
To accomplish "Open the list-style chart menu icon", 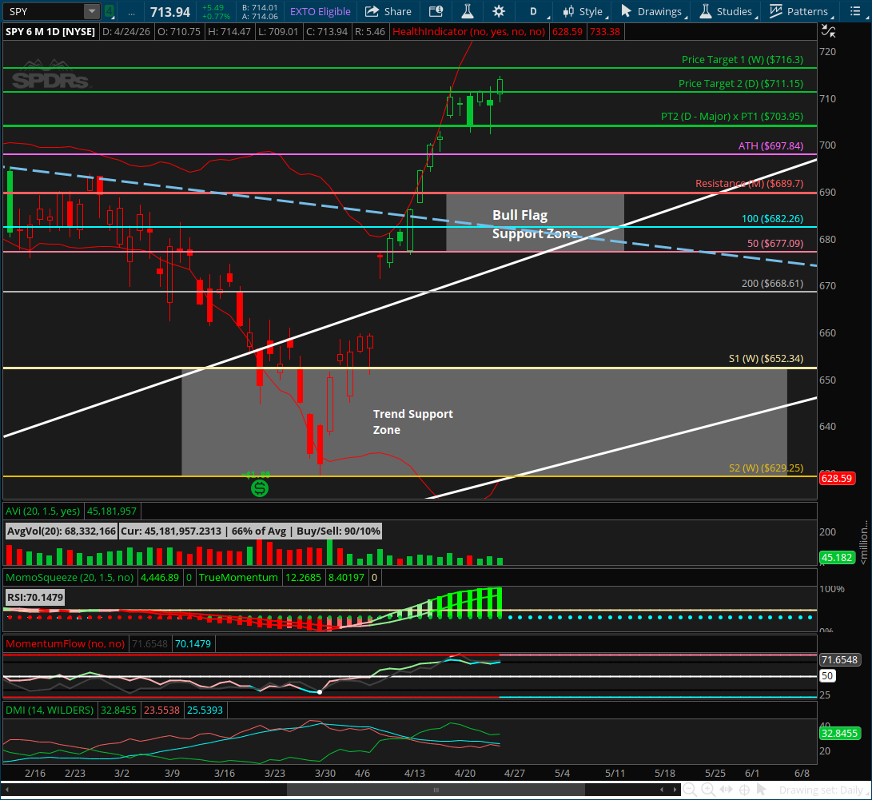I will point(855,11).
